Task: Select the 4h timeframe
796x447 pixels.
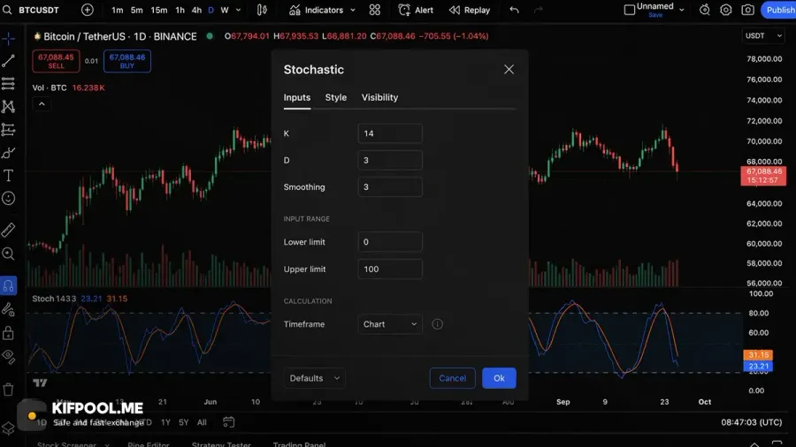Action: pyautogui.click(x=196, y=10)
